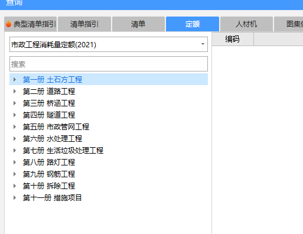303x234 pixels.
Task: Expand 第七册 生活垃圾处理工程 node
Action: click(x=15, y=150)
